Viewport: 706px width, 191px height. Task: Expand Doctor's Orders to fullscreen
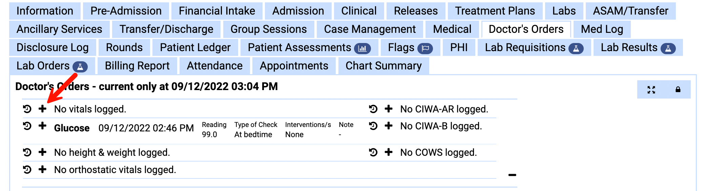click(651, 90)
